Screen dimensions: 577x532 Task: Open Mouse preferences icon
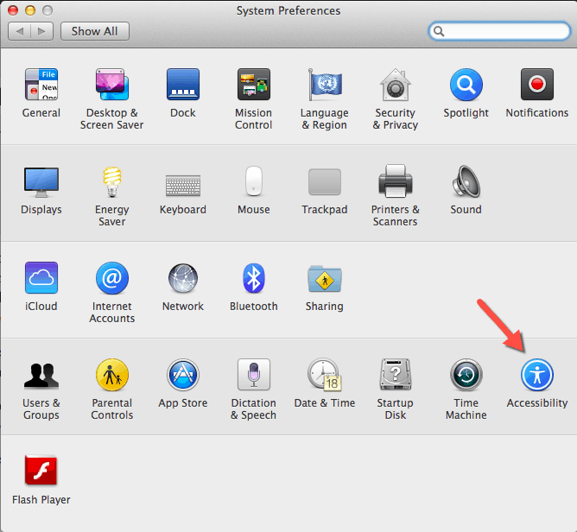(254, 180)
